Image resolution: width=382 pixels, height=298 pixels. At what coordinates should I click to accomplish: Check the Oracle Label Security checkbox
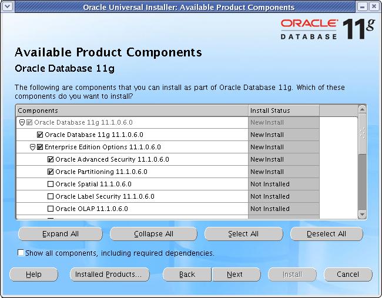tap(51, 196)
